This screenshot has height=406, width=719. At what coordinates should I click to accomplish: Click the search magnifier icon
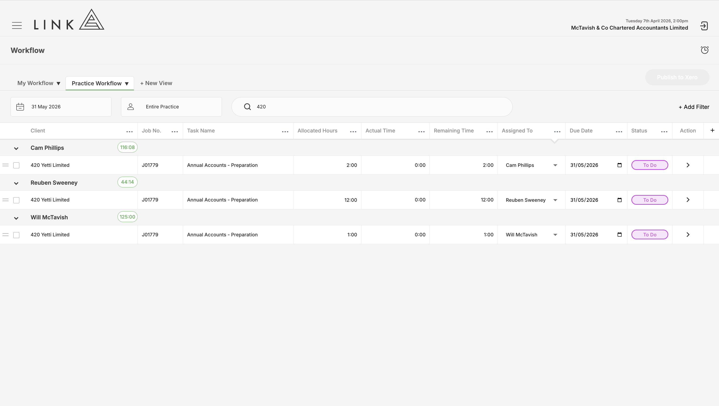[247, 107]
